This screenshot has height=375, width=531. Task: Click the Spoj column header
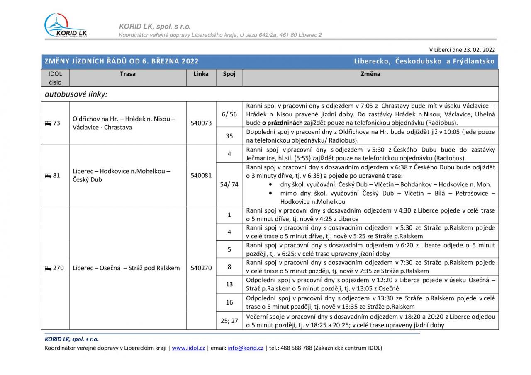click(x=229, y=74)
